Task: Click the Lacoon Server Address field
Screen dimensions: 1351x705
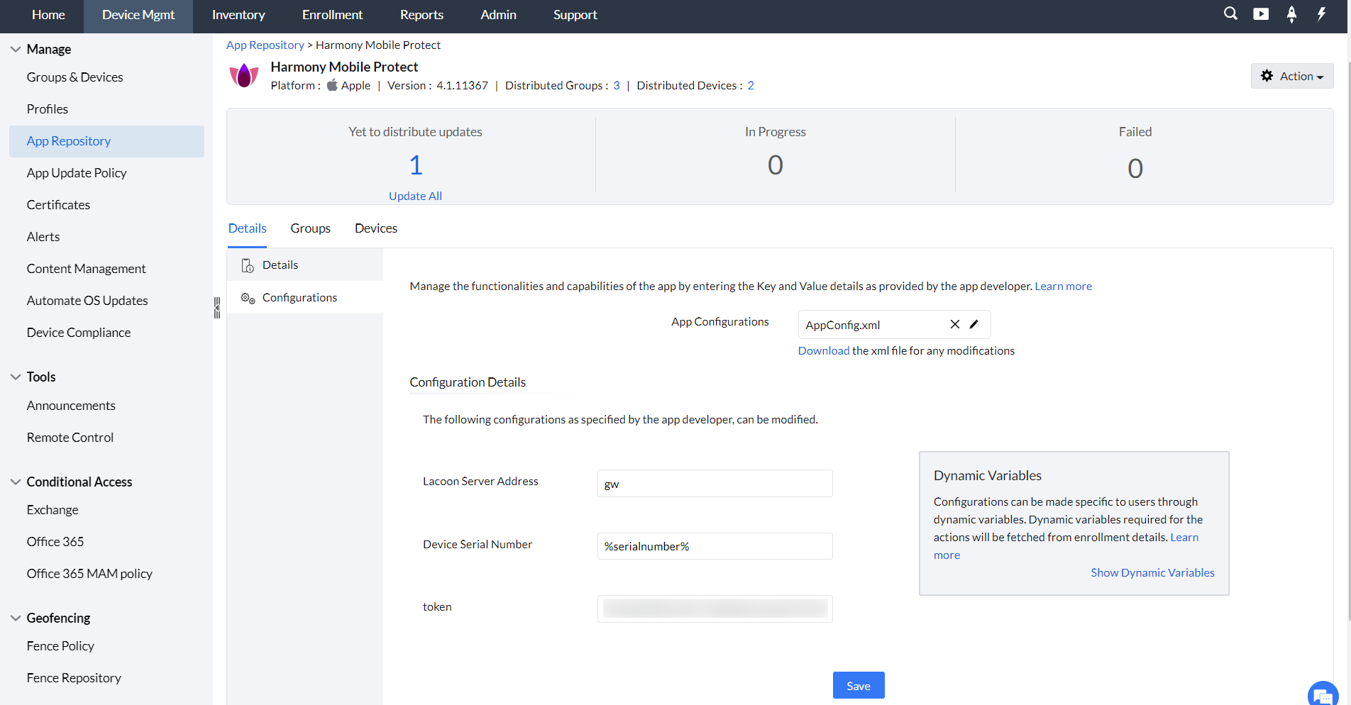Action: [x=715, y=484]
